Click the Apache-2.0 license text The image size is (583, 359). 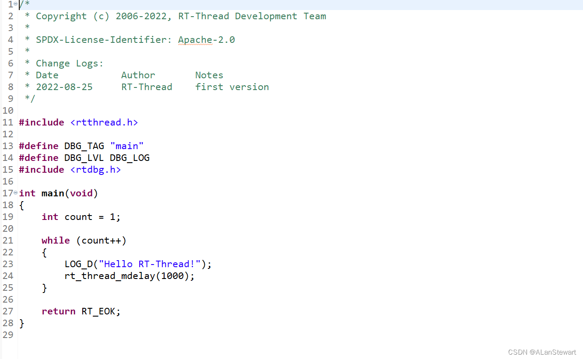[x=207, y=40]
